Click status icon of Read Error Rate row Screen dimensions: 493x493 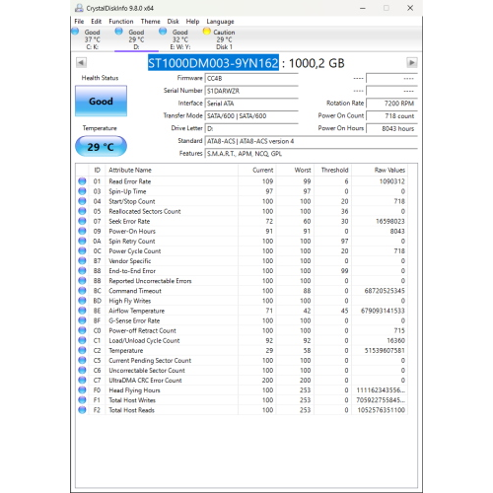pos(82,181)
